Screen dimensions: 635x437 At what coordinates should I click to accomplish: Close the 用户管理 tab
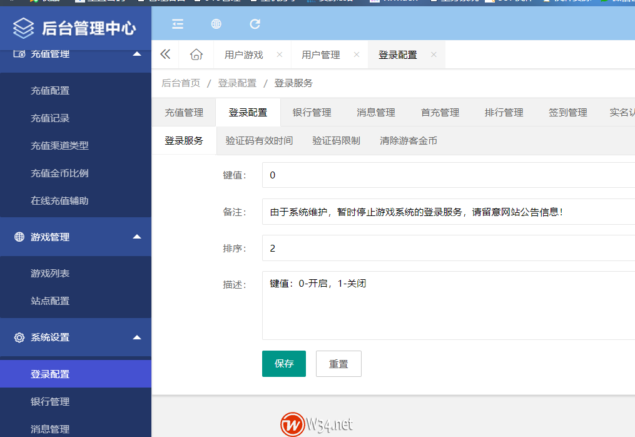pos(357,54)
